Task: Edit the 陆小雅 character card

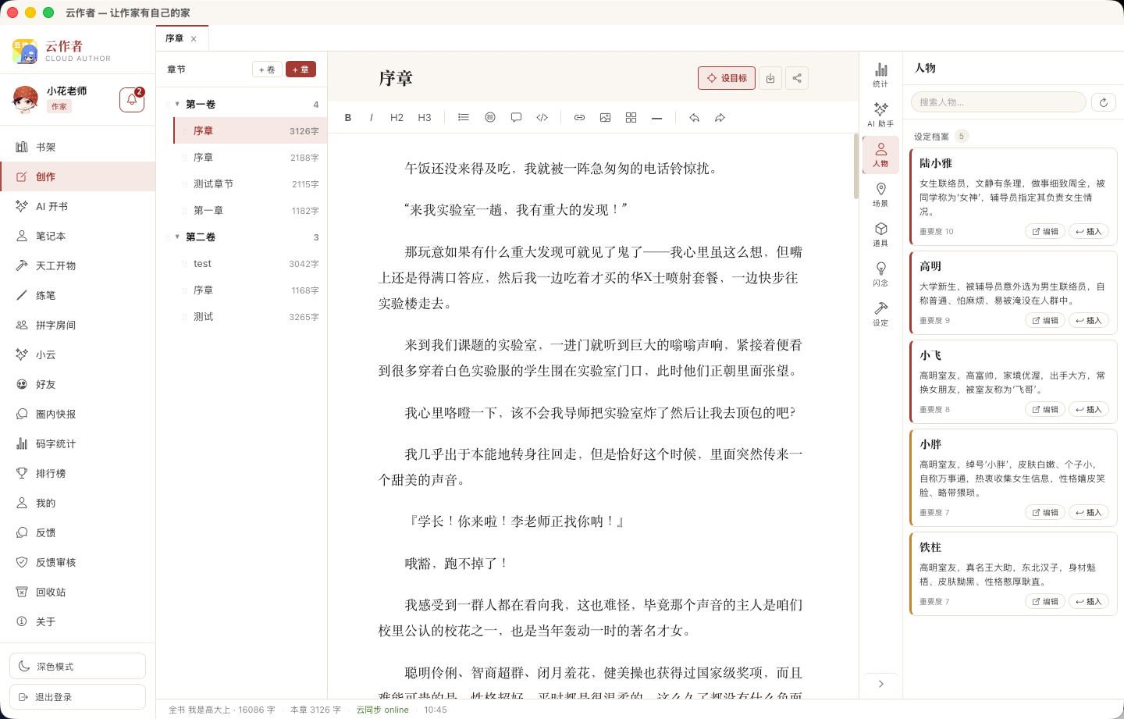Action: pos(1045,231)
